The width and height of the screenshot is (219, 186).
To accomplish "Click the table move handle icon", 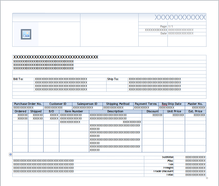I will pyautogui.click(x=10, y=154).
